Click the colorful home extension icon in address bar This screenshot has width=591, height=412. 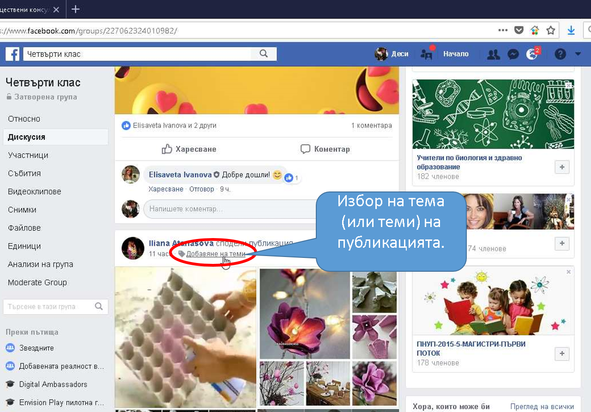(535, 30)
